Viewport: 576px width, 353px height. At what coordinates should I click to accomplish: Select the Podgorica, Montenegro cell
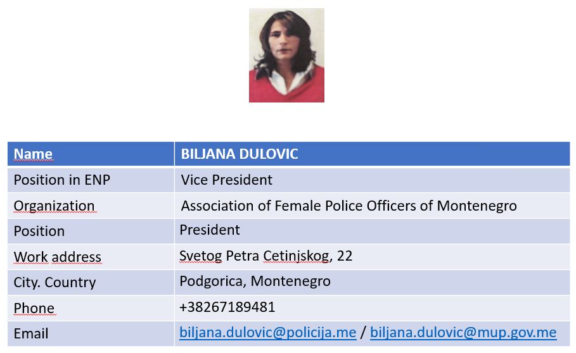point(373,283)
